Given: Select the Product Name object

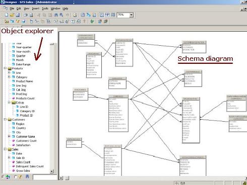Looking at the screenshot, I should coord(24,81).
